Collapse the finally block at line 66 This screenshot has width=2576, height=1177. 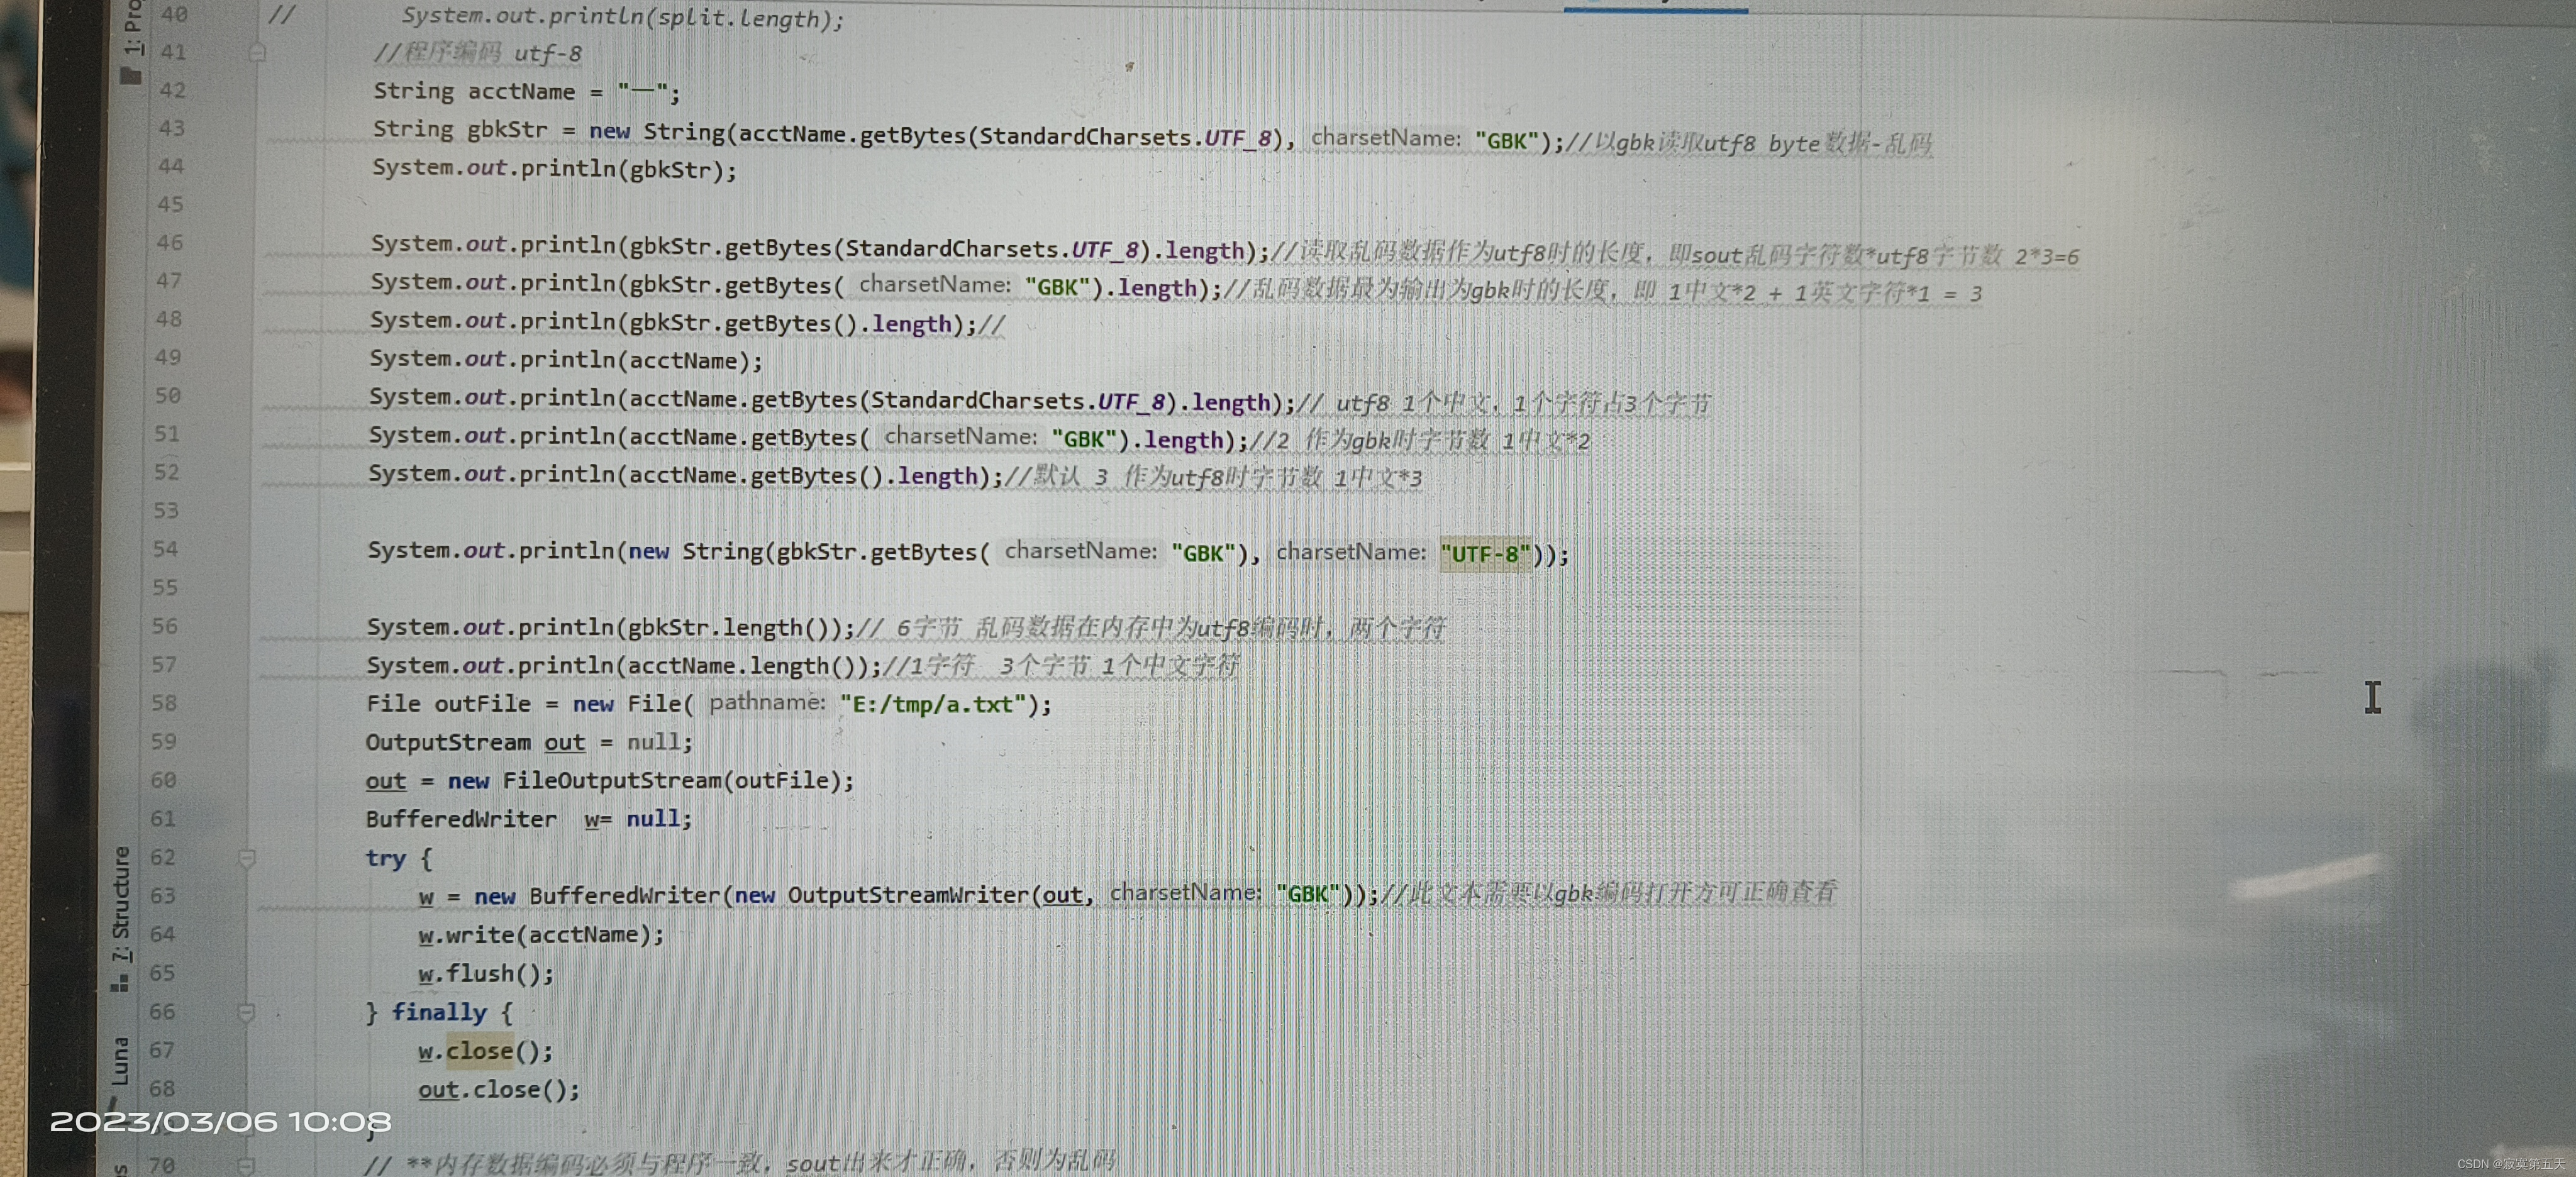pos(246,1012)
